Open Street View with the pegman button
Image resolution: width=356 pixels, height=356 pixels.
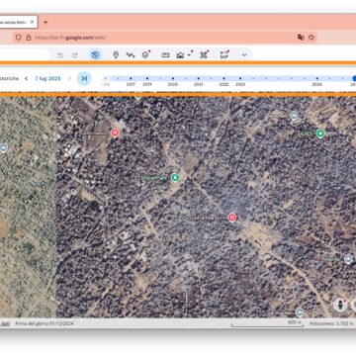click(x=339, y=305)
